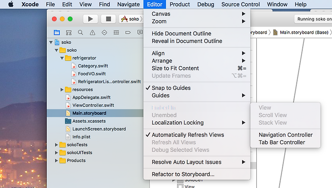This screenshot has height=188, width=332.
Task: Open the Find menu
Action: [105, 4]
